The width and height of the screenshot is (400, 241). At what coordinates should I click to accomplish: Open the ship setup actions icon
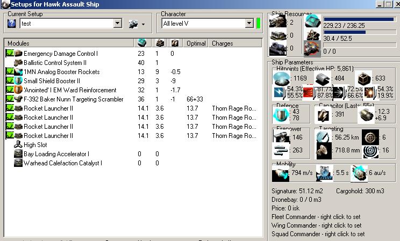click(x=133, y=24)
